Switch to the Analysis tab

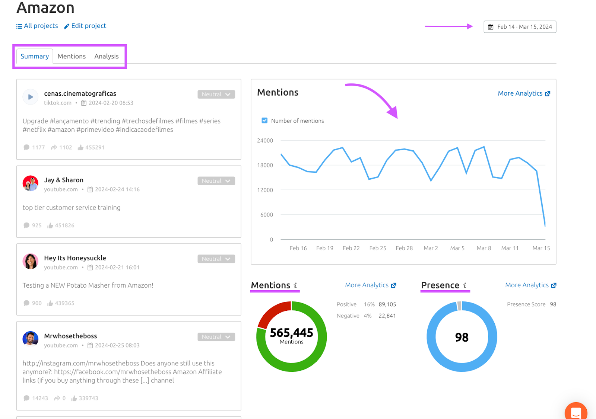[x=106, y=56]
